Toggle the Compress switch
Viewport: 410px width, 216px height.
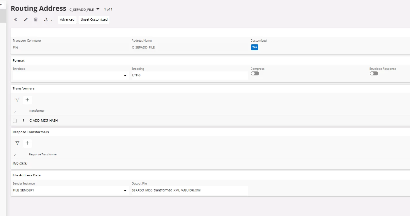(255, 74)
